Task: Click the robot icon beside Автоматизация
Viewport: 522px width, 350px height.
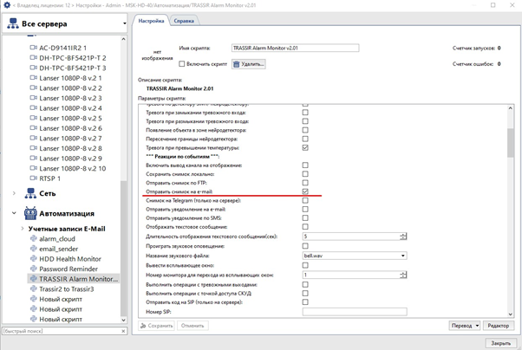Action: click(30, 213)
